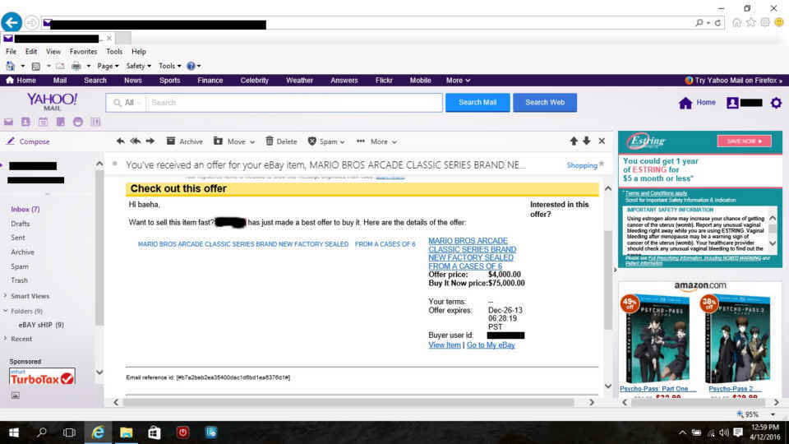Open Go to My eBay link
This screenshot has height=444, width=789.
point(491,345)
